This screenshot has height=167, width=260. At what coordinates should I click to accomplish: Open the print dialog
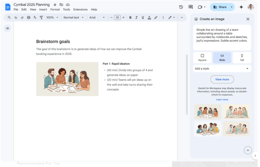click(29, 17)
